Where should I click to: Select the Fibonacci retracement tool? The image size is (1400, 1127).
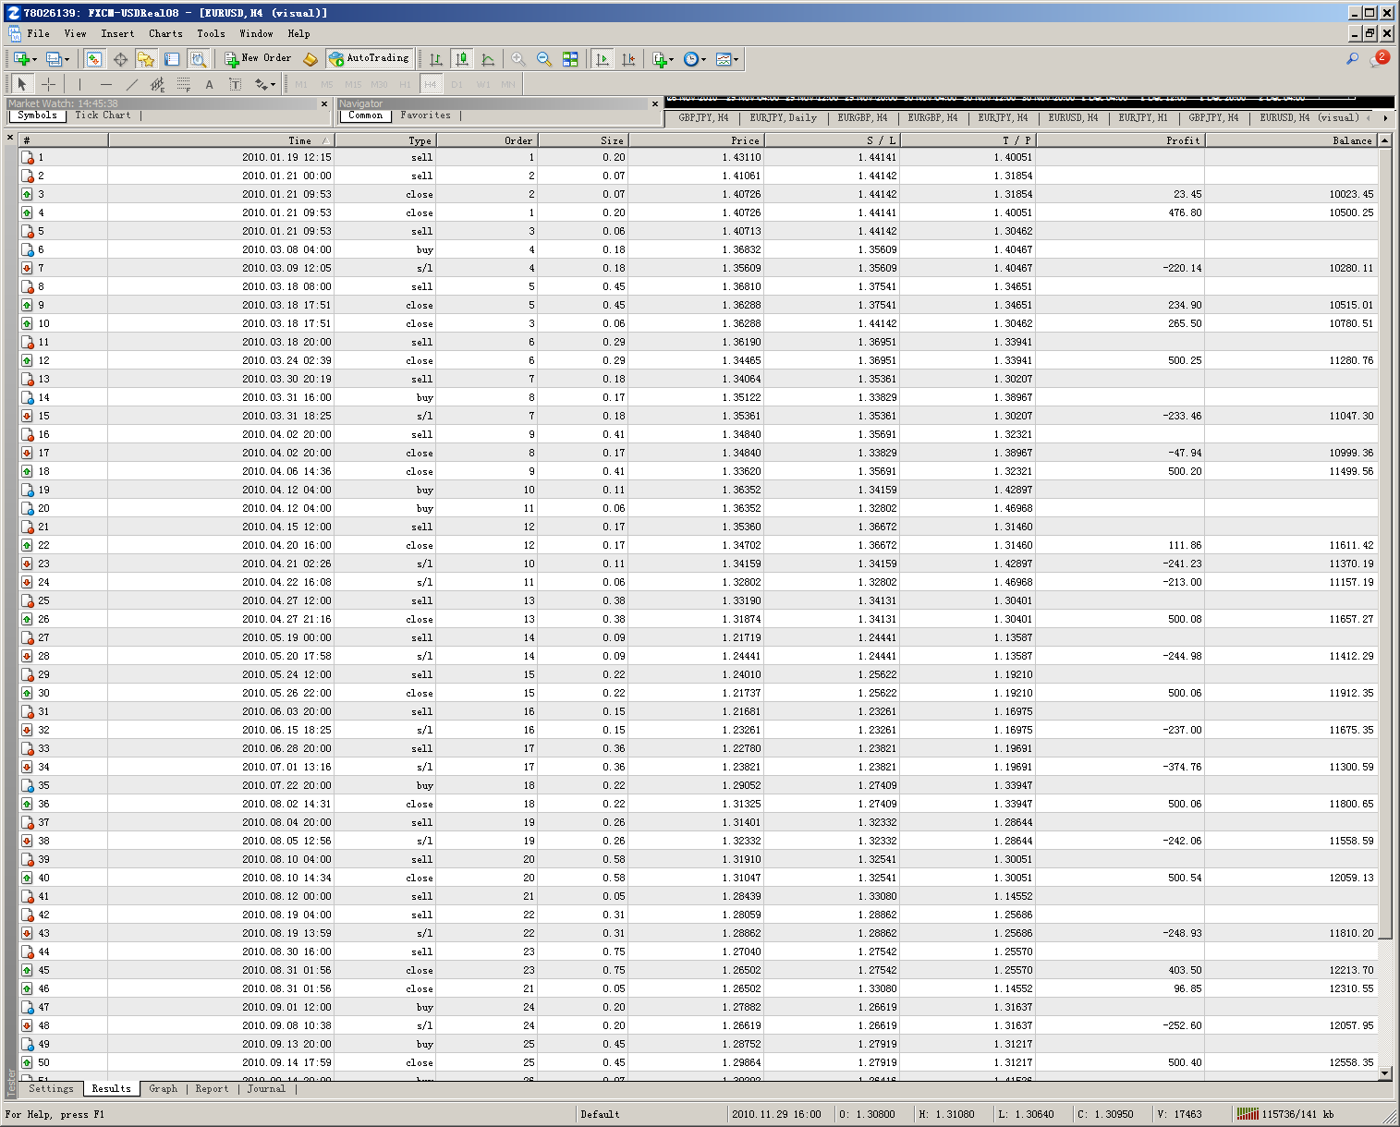click(184, 85)
